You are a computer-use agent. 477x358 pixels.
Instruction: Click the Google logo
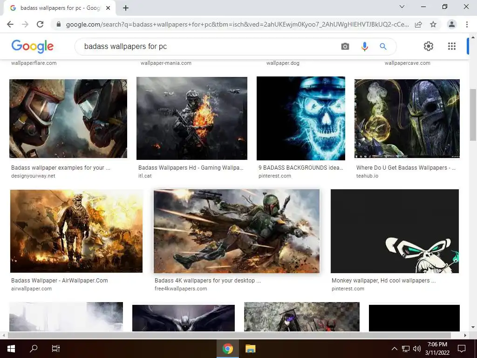[33, 46]
